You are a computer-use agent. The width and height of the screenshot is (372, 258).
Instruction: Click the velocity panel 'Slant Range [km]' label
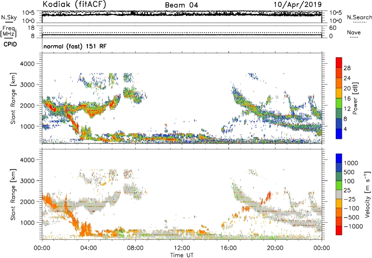(x=13, y=195)
